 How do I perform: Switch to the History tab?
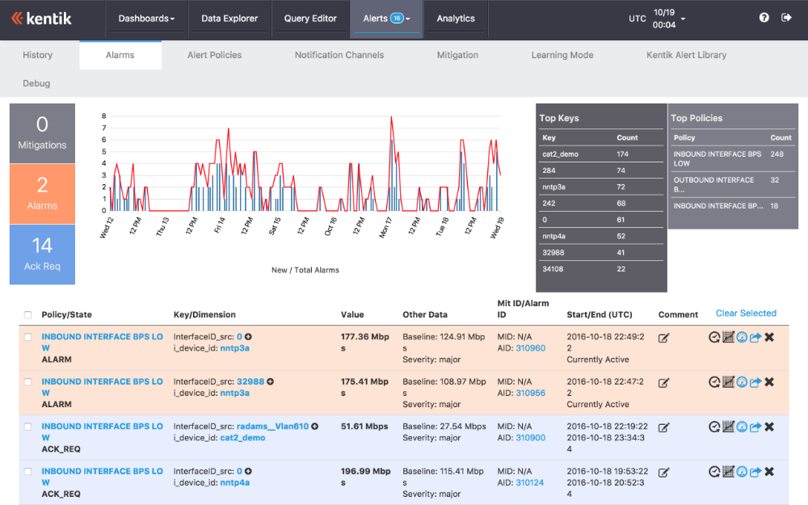(38, 55)
